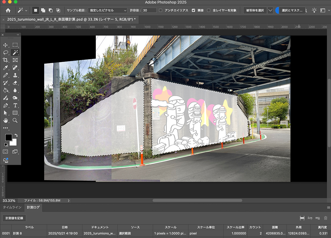Open the 計測ログ panel options menu
The image size is (331, 238).
[x=329, y=207]
